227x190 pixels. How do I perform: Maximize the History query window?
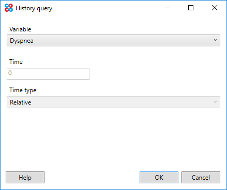[x=191, y=8]
